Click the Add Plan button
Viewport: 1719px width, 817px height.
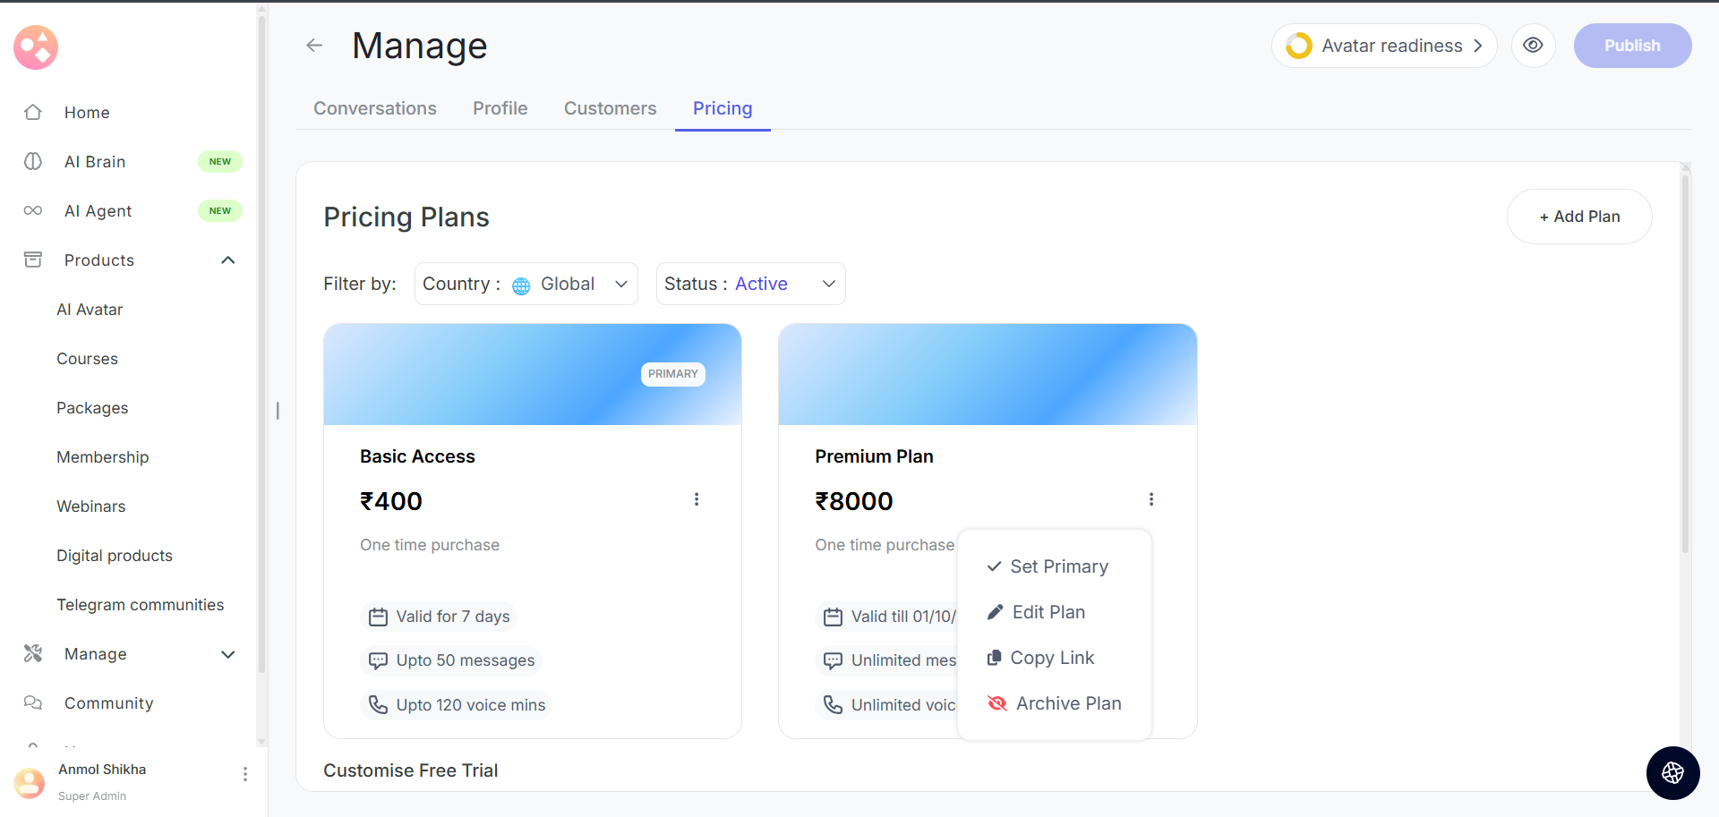coord(1578,217)
